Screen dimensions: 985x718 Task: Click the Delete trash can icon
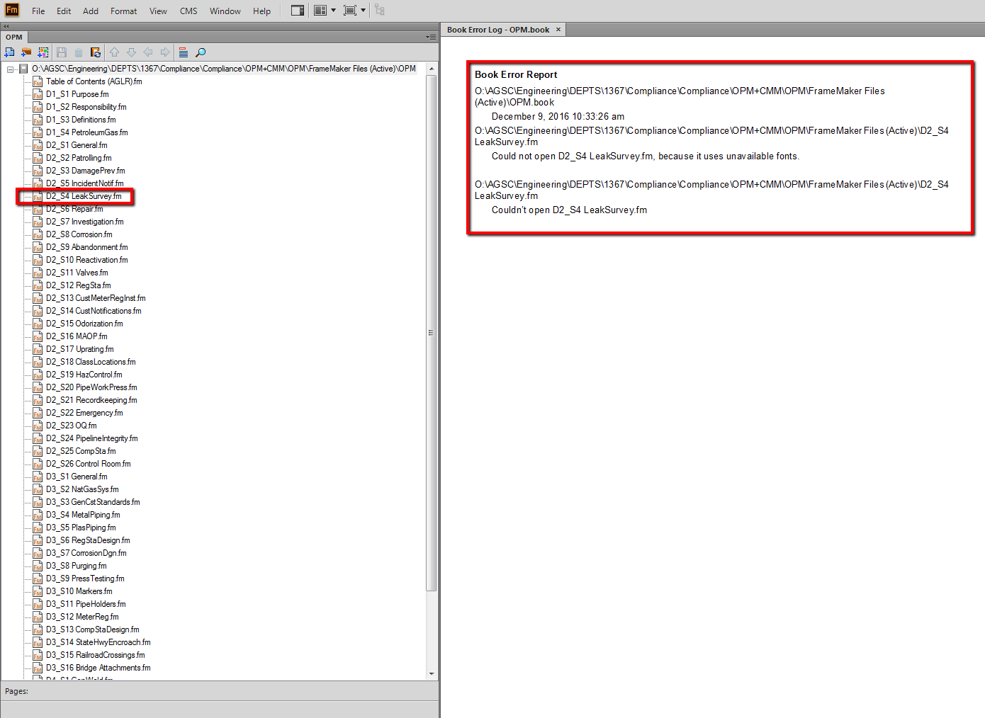click(79, 52)
